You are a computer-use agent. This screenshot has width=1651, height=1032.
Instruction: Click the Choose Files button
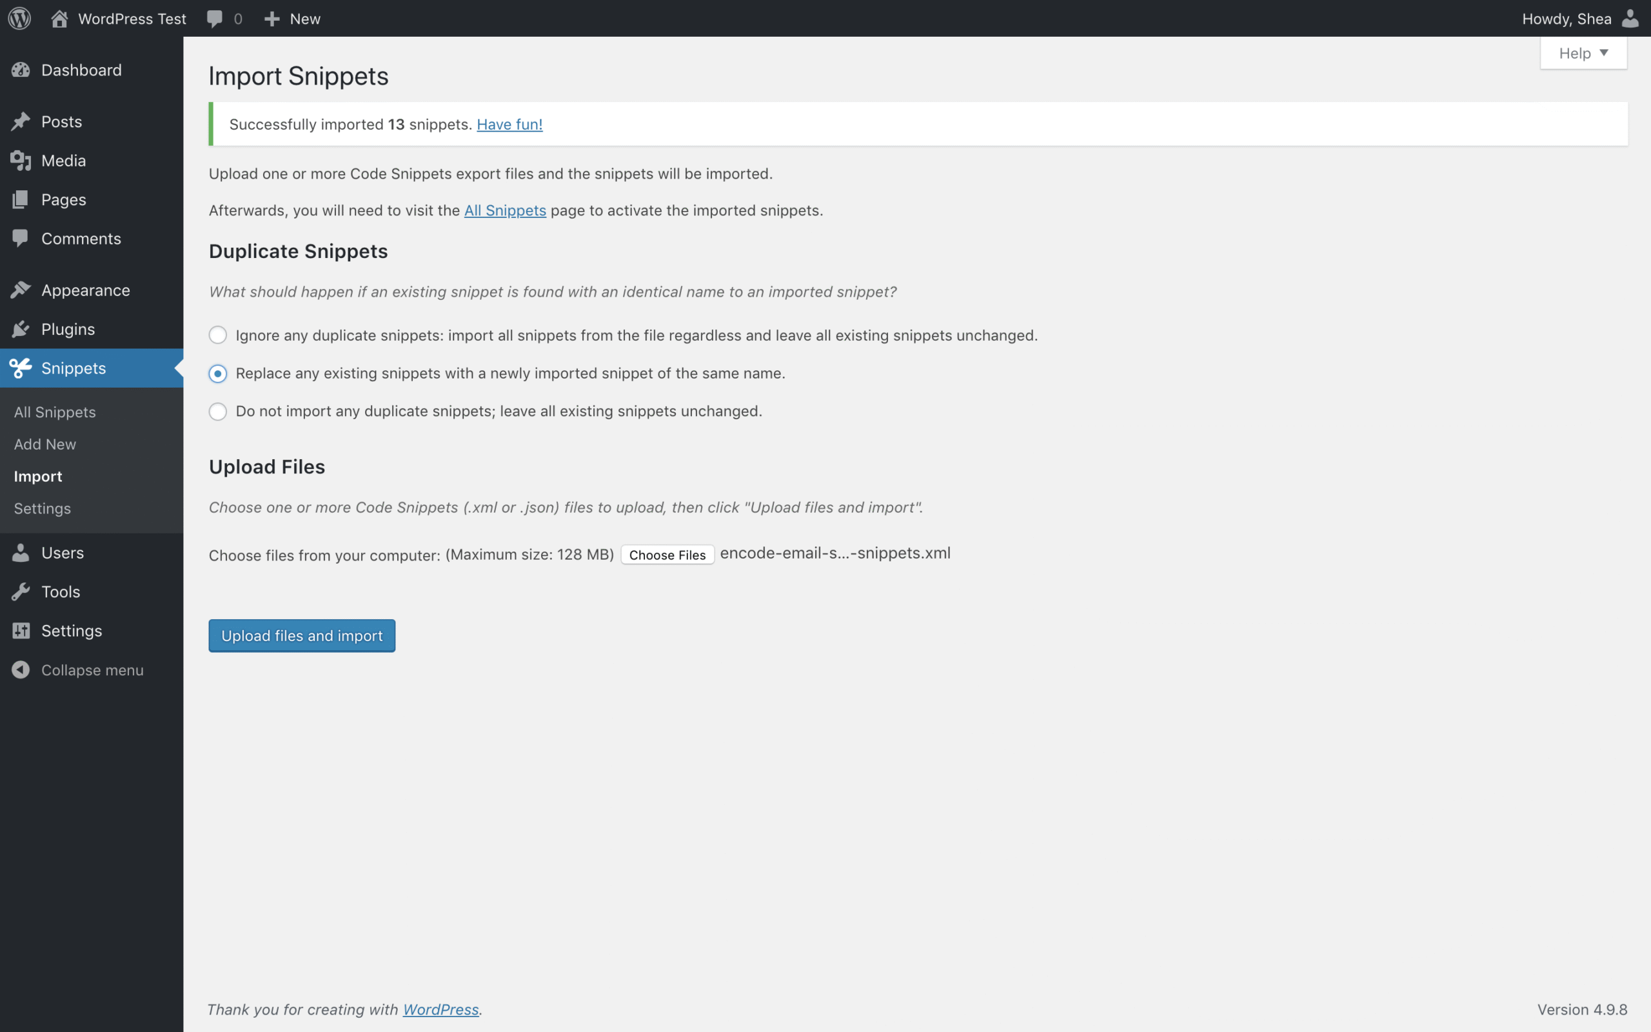667,555
